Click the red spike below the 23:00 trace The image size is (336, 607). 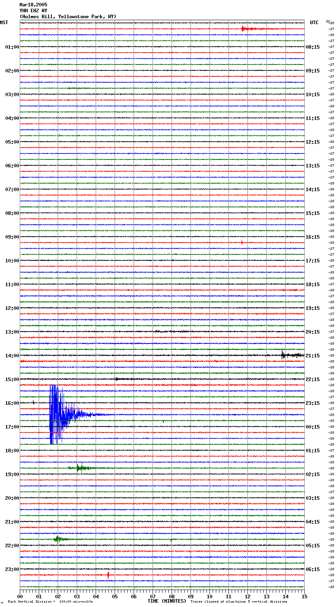(108, 575)
